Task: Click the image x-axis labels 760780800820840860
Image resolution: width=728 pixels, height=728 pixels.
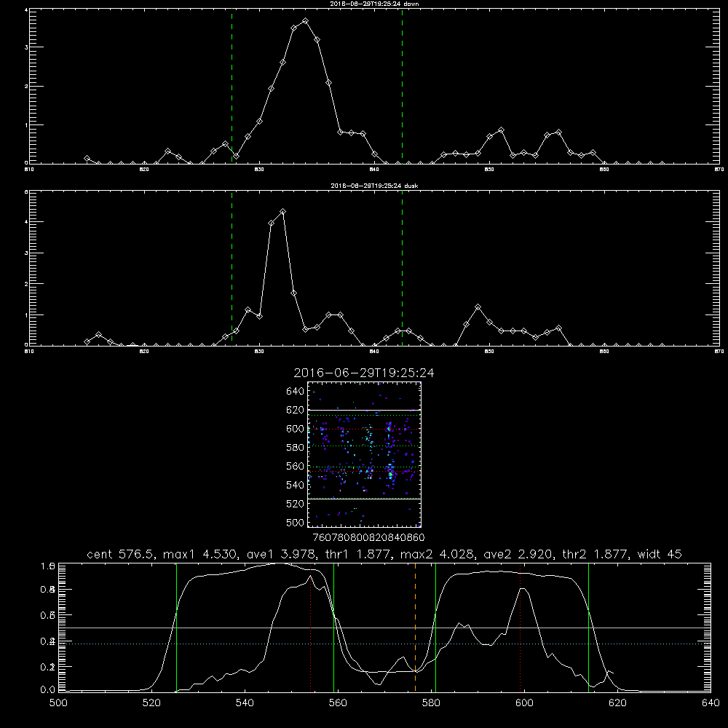Action: 368,538
